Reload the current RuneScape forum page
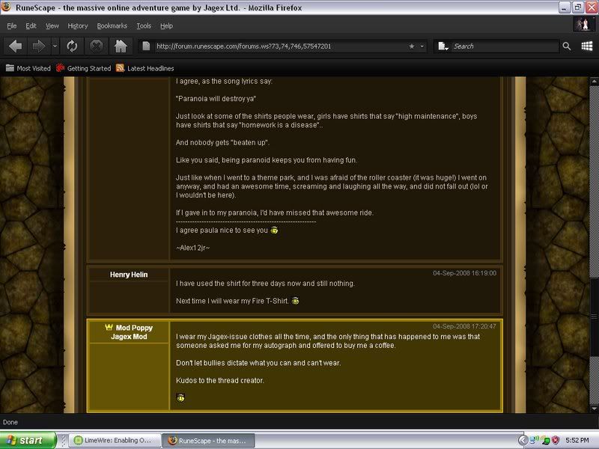599x449 pixels. click(x=72, y=46)
